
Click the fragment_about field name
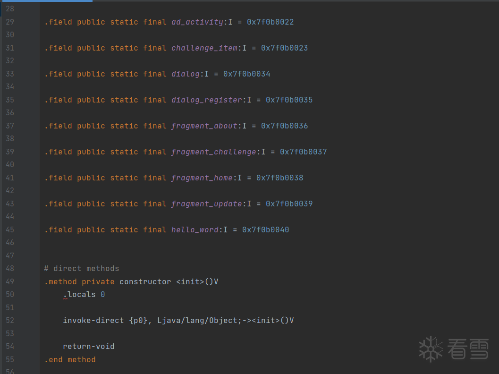(204, 126)
